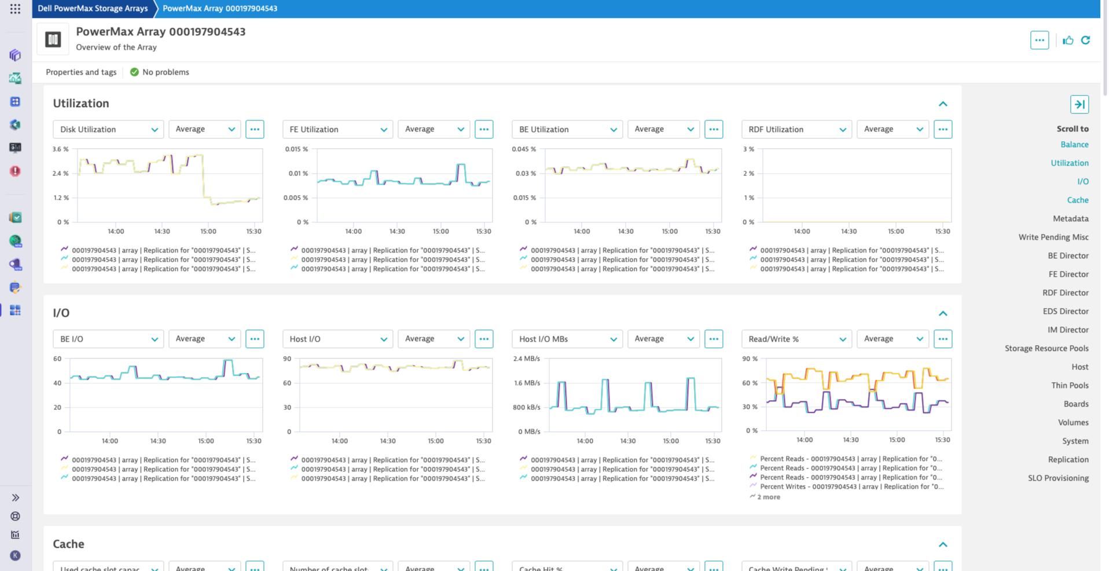This screenshot has height=571, width=1109.
Task: Open more options for the Disk Utilization chart
Action: coord(255,129)
